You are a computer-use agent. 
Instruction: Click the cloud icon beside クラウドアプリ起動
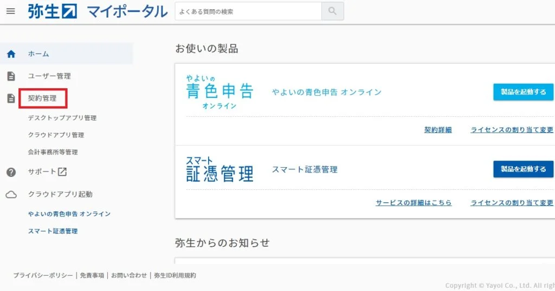(x=11, y=195)
